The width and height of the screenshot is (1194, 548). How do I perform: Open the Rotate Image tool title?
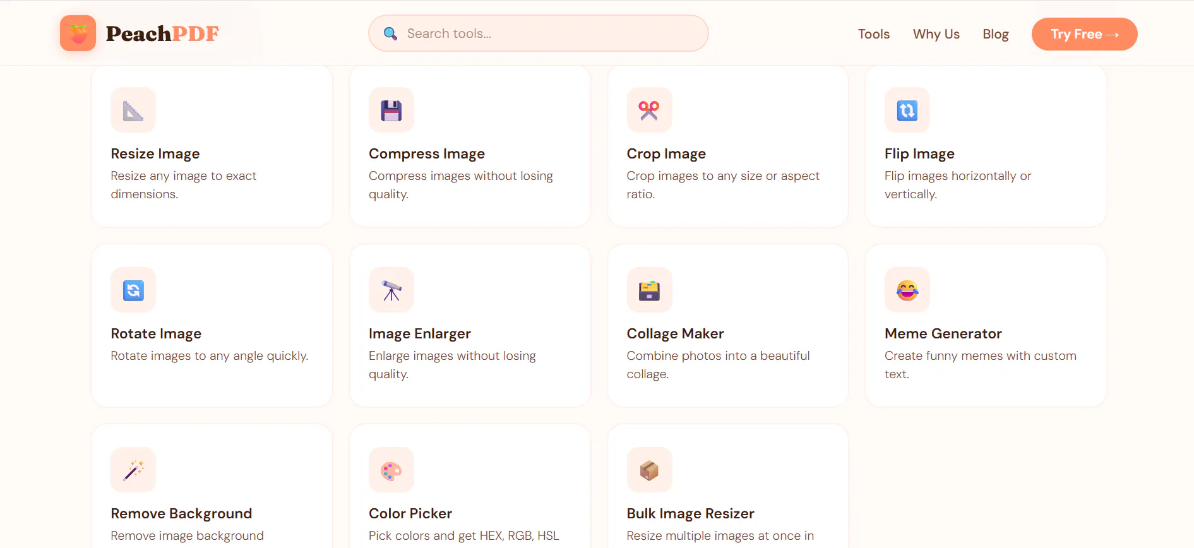156,334
